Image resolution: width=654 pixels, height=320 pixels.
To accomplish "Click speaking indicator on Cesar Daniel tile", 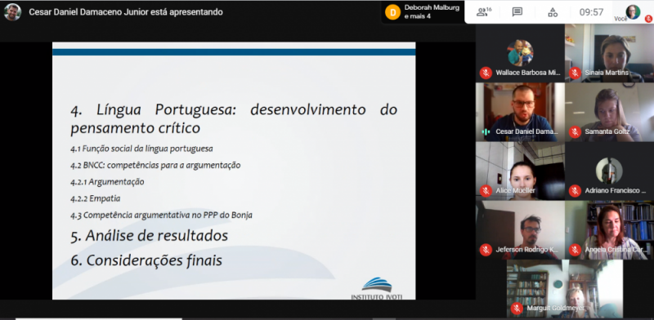I will point(486,131).
